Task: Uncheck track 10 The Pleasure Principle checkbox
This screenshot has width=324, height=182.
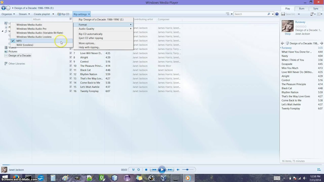Action: point(71,66)
